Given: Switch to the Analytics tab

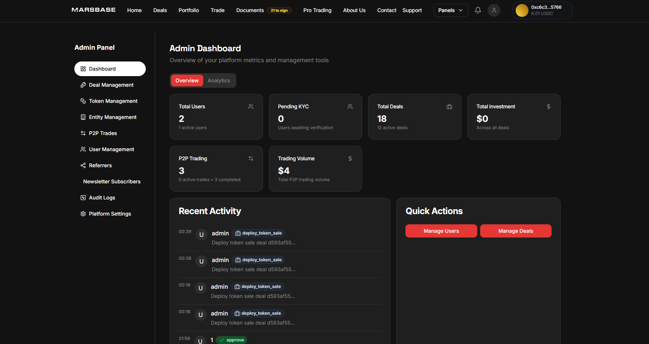Looking at the screenshot, I should tap(219, 81).
